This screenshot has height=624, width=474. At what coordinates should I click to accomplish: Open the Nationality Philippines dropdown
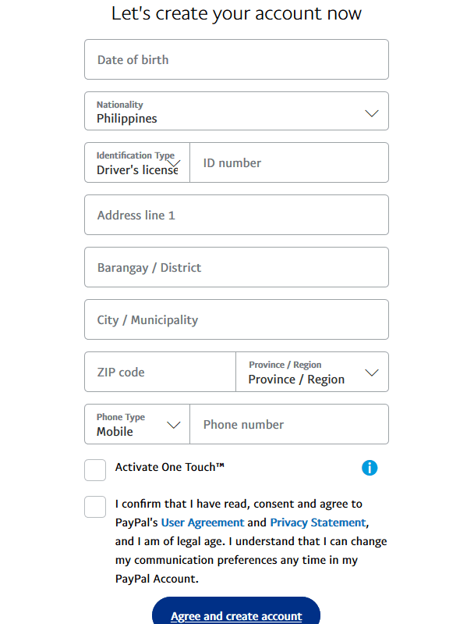(226, 112)
